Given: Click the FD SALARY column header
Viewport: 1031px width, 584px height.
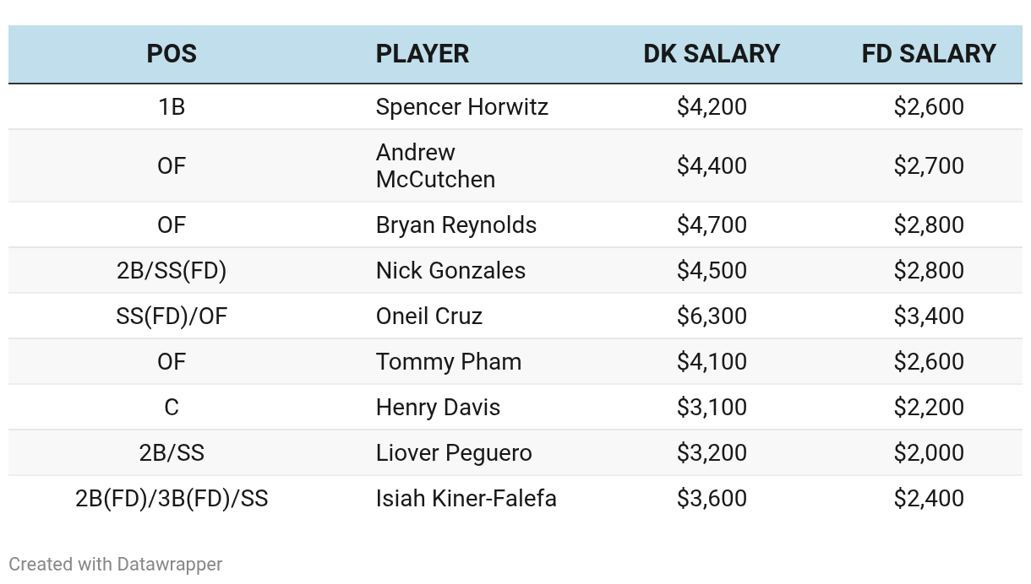Looking at the screenshot, I should (929, 54).
